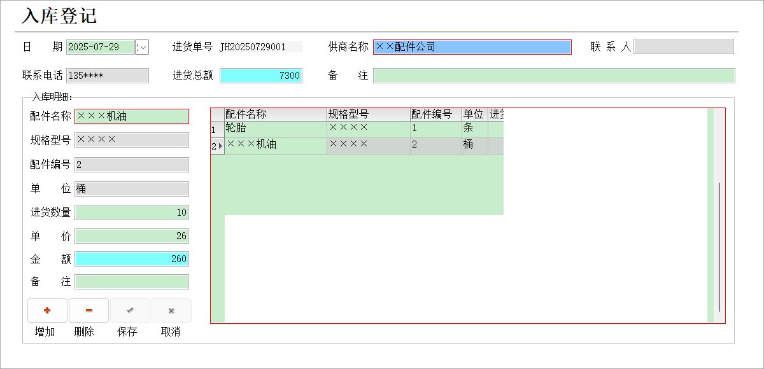This screenshot has width=764, height=369.
Task: Click the 进货总额 field showing 7300
Action: [x=261, y=76]
